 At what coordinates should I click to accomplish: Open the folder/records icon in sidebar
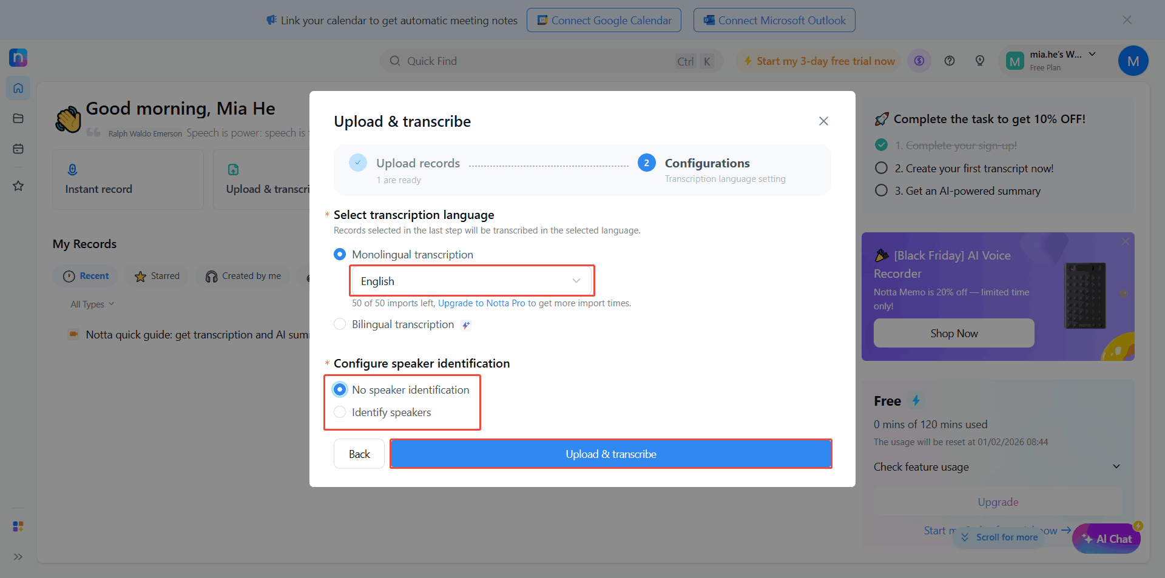click(x=18, y=118)
